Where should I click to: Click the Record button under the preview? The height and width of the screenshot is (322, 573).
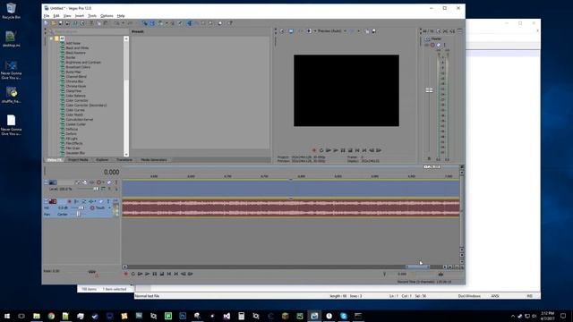coord(314,150)
